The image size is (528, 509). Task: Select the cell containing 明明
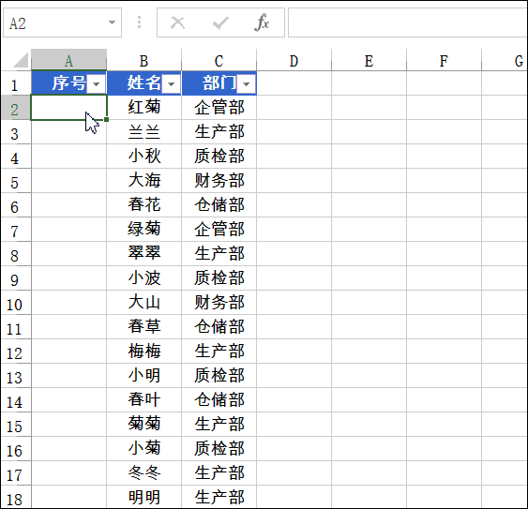[x=144, y=497]
